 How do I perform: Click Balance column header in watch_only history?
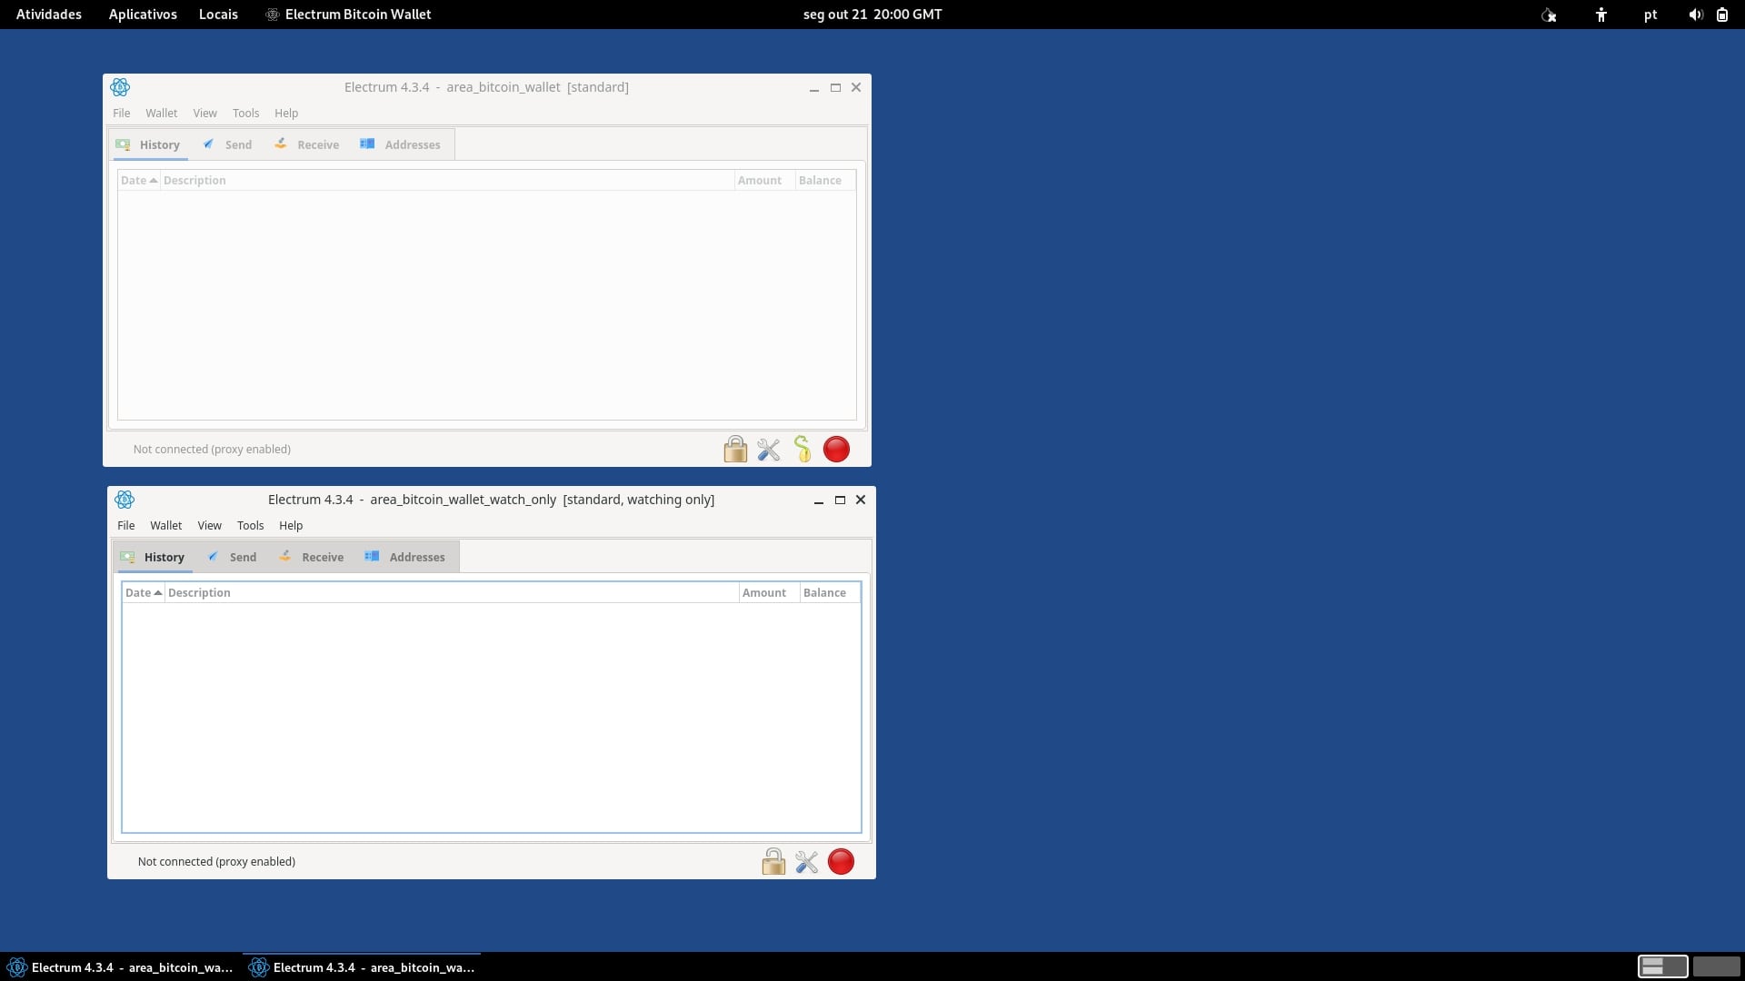pyautogui.click(x=830, y=593)
